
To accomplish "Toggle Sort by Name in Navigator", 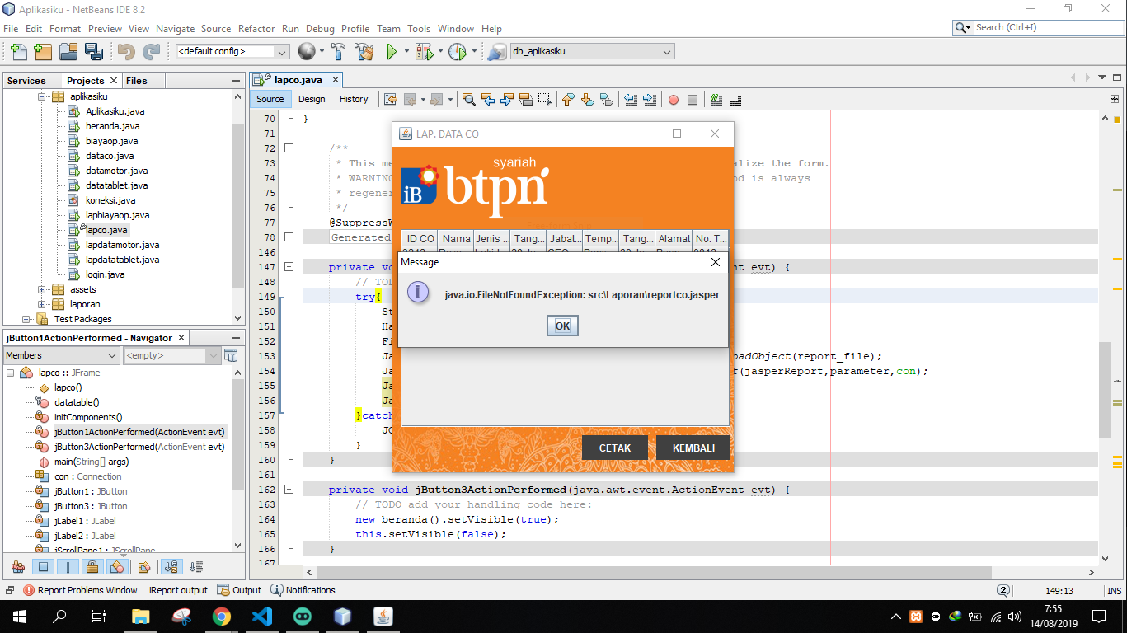I will pyautogui.click(x=171, y=567).
